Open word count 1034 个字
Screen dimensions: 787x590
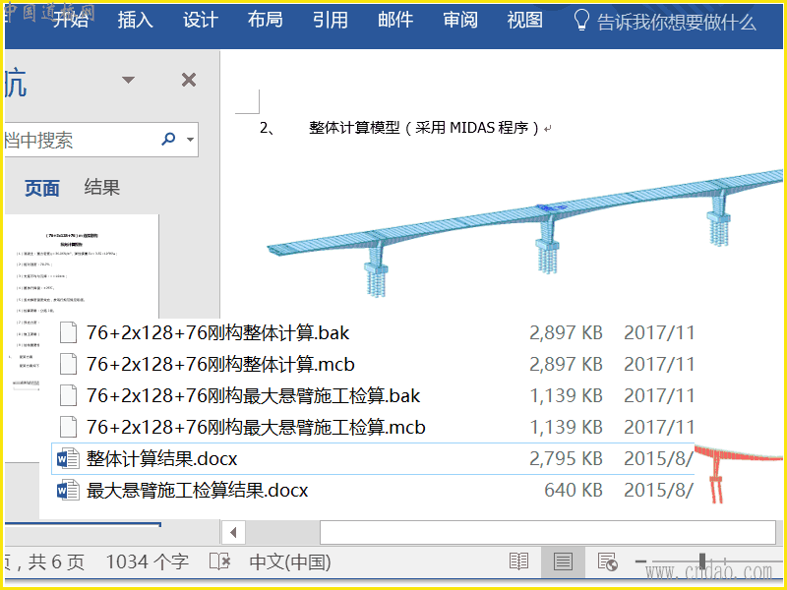[x=148, y=561]
